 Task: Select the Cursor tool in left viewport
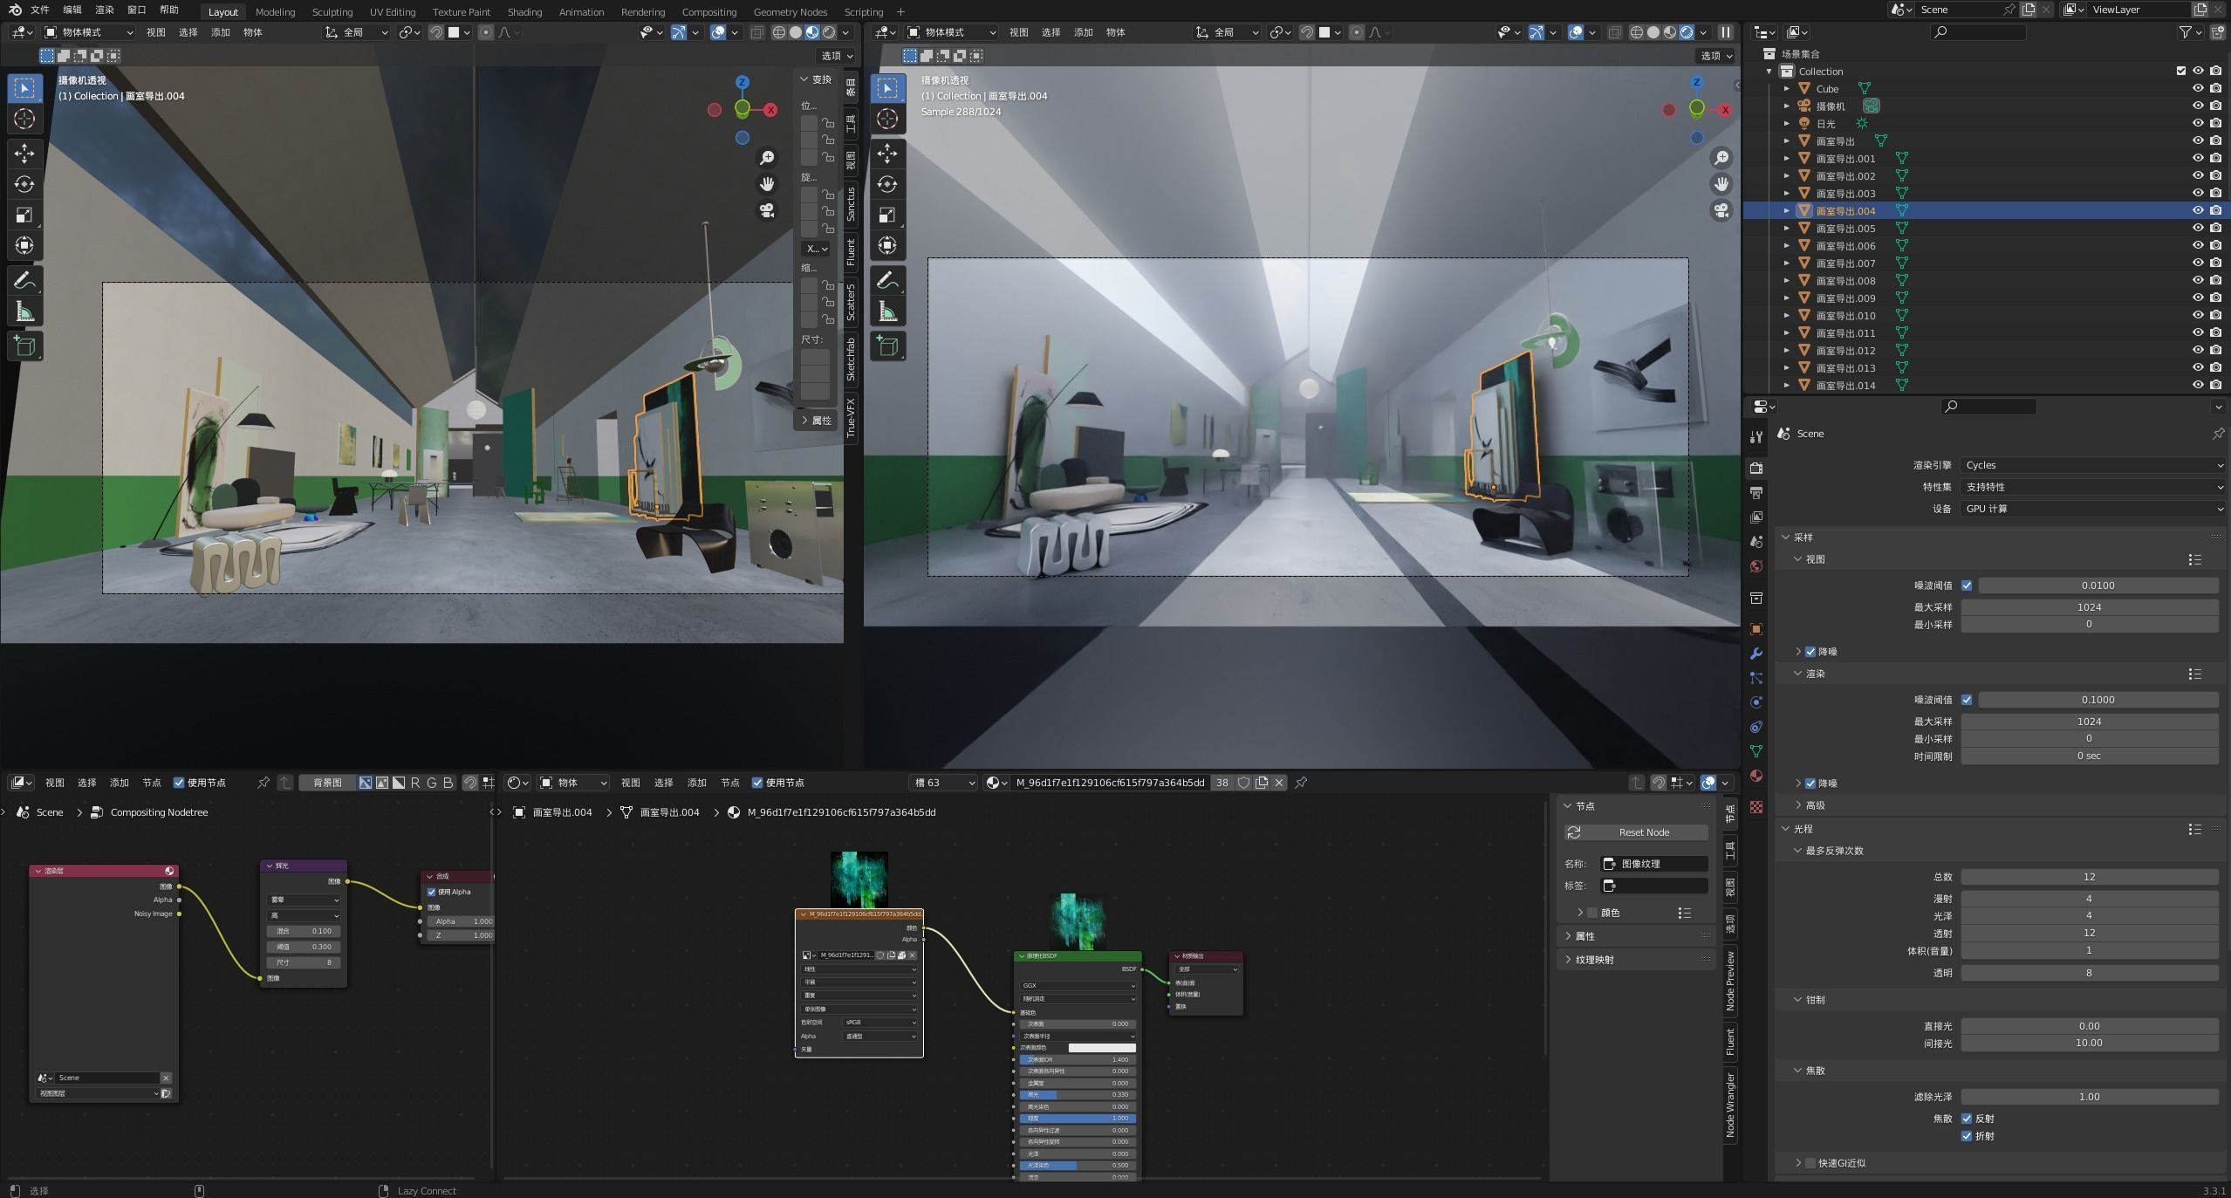(24, 119)
